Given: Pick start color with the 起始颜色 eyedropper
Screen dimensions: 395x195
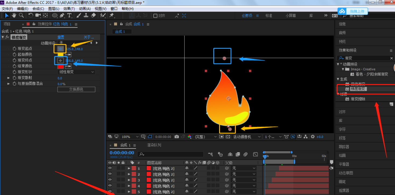Looking at the screenshot, I should click(x=68, y=55).
